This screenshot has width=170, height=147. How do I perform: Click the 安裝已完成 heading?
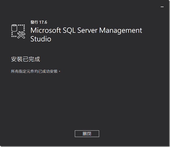pyautogui.click(x=25, y=59)
